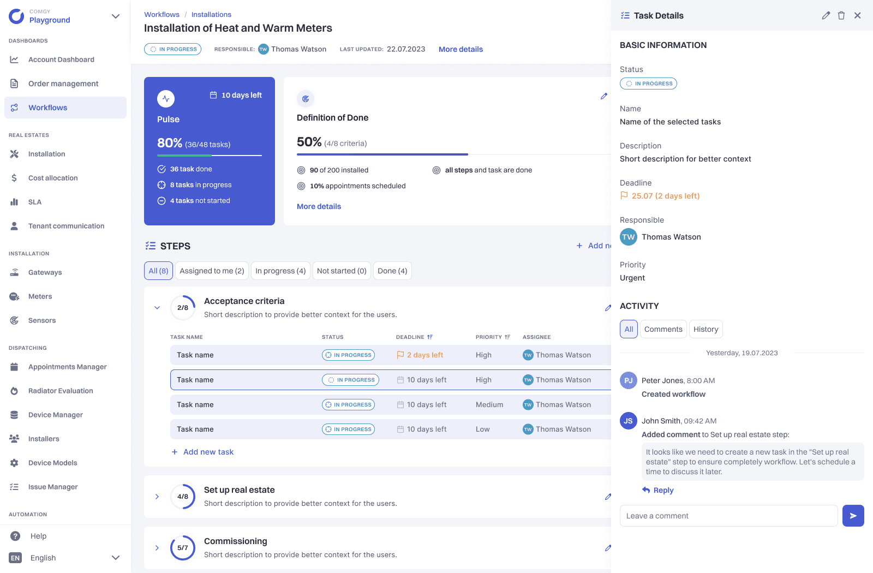Close the Task Details panel
The image size is (873, 573).
click(858, 15)
